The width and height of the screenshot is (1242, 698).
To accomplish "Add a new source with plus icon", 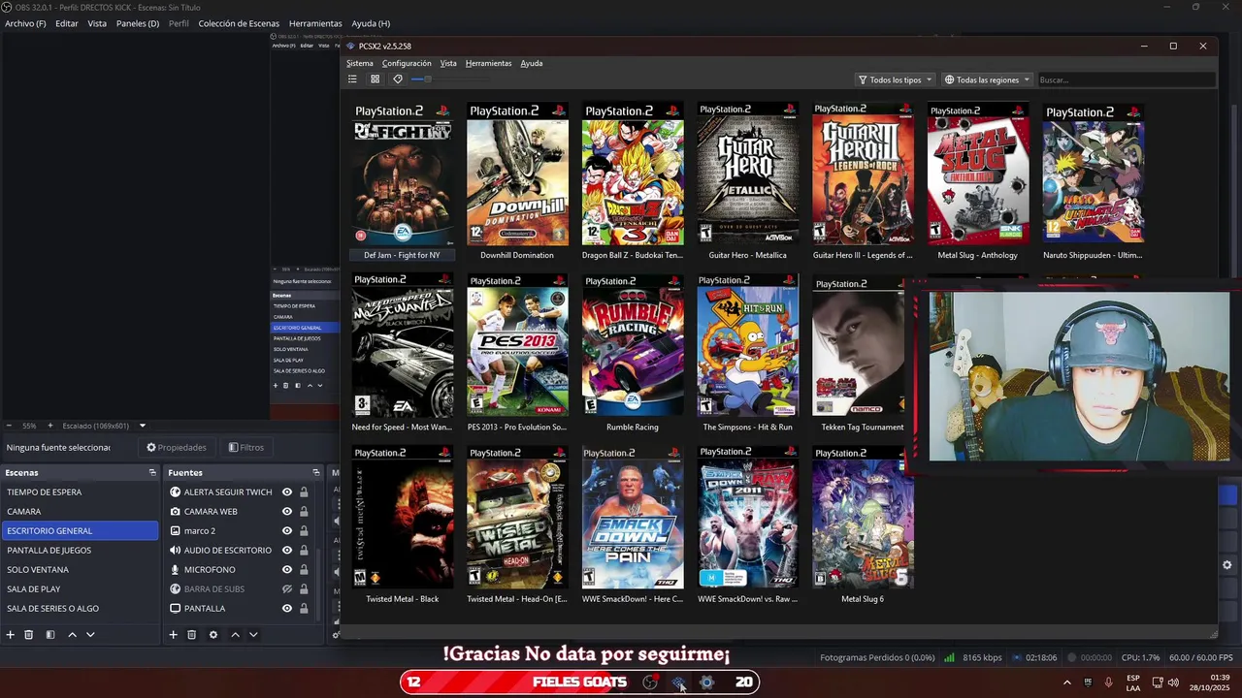I will [174, 635].
